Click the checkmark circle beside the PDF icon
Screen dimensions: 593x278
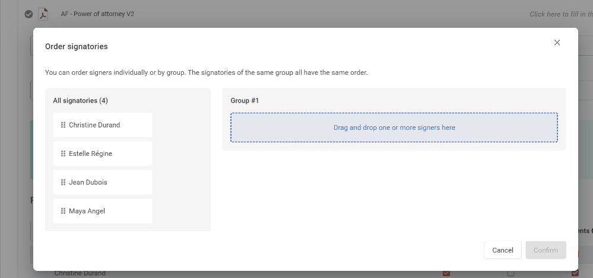tap(28, 14)
